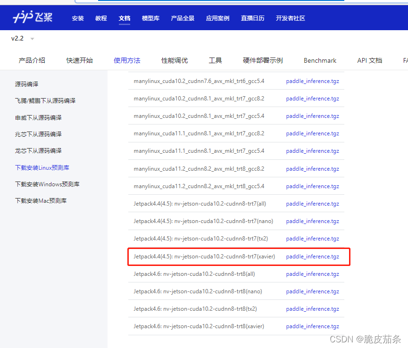Open 模型库 from the top navigation
The height and width of the screenshot is (348, 408).
click(x=150, y=18)
